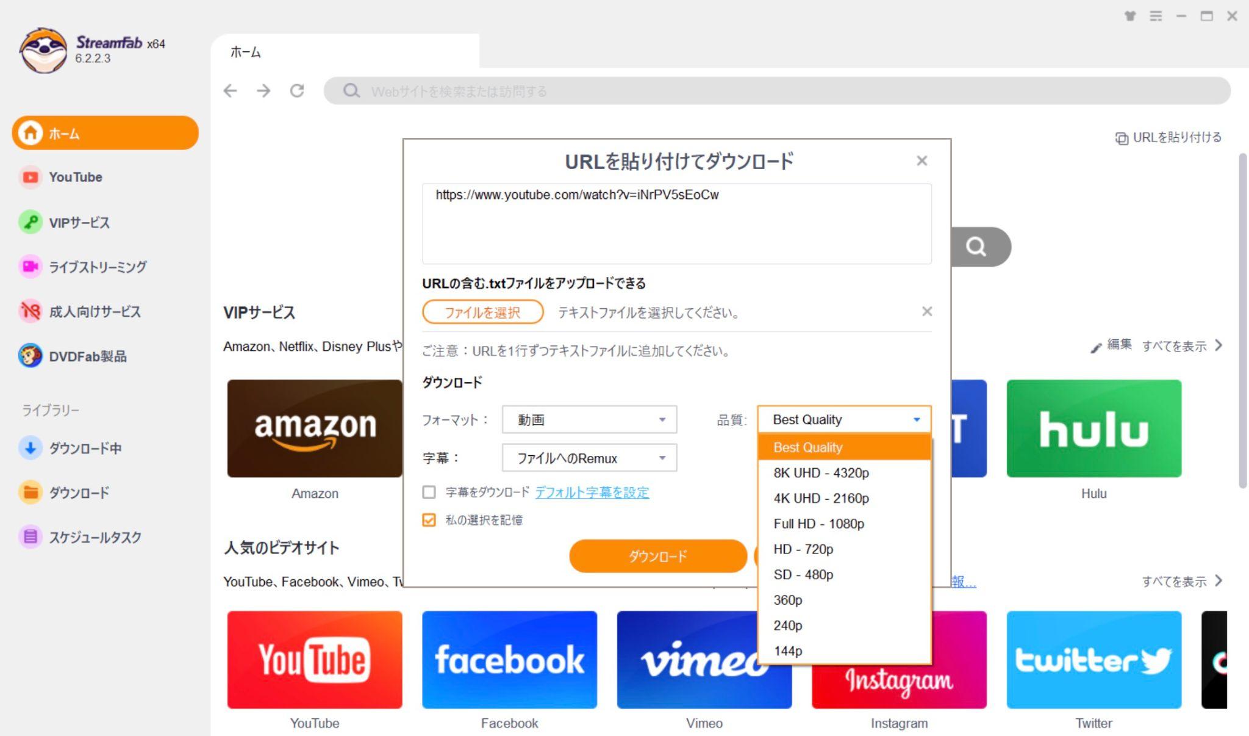The image size is (1249, 736).
Task: Open the Vimeo site tile
Action: tap(687, 660)
